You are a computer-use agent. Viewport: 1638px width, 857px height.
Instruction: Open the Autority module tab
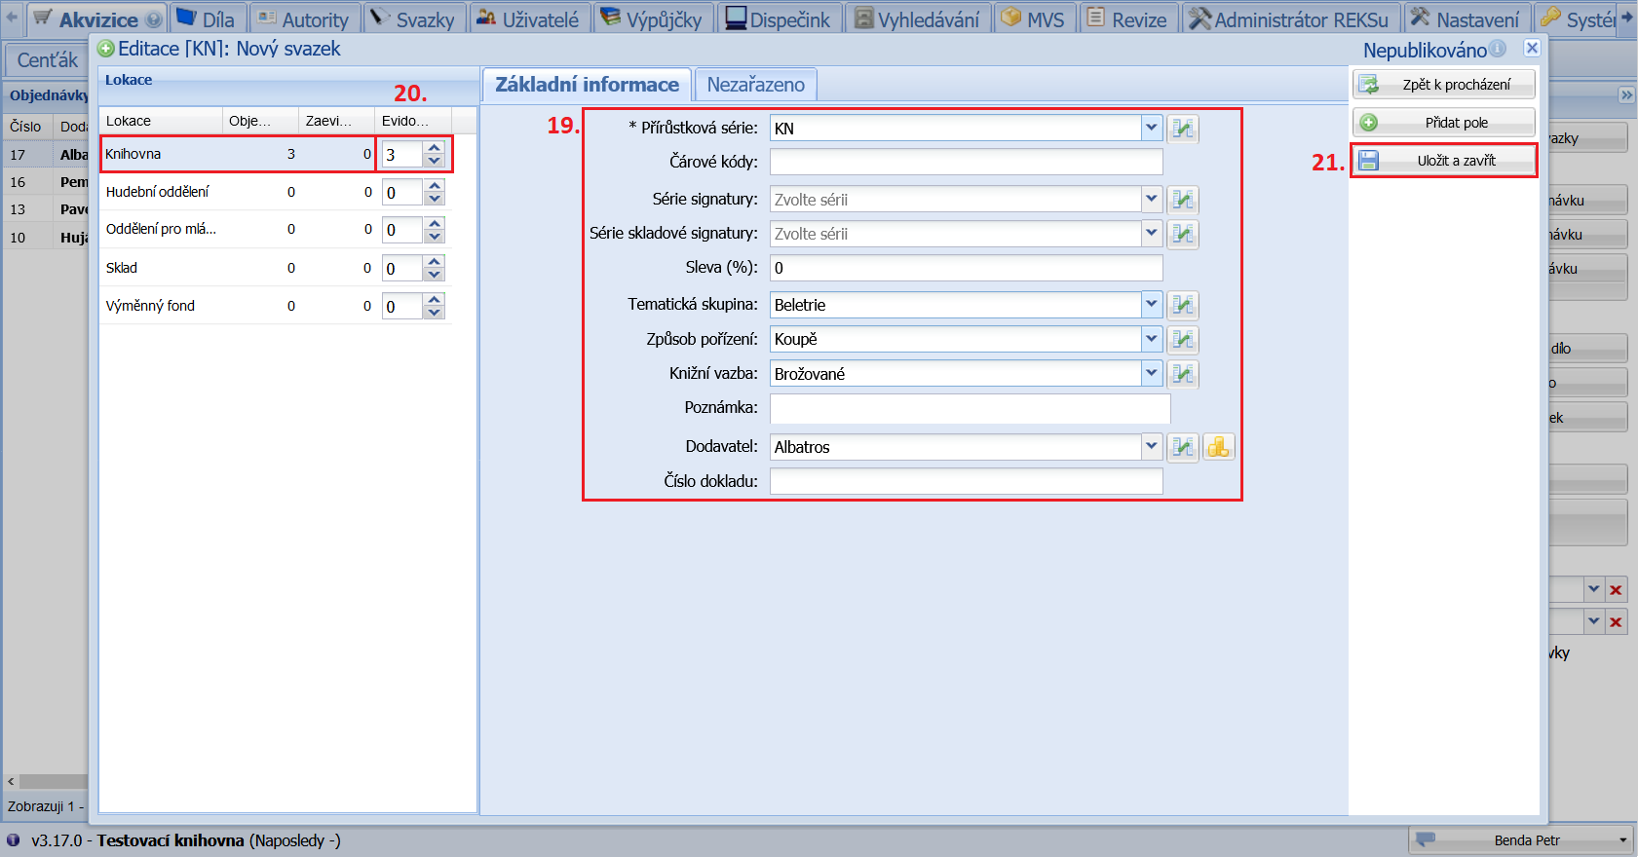(304, 19)
